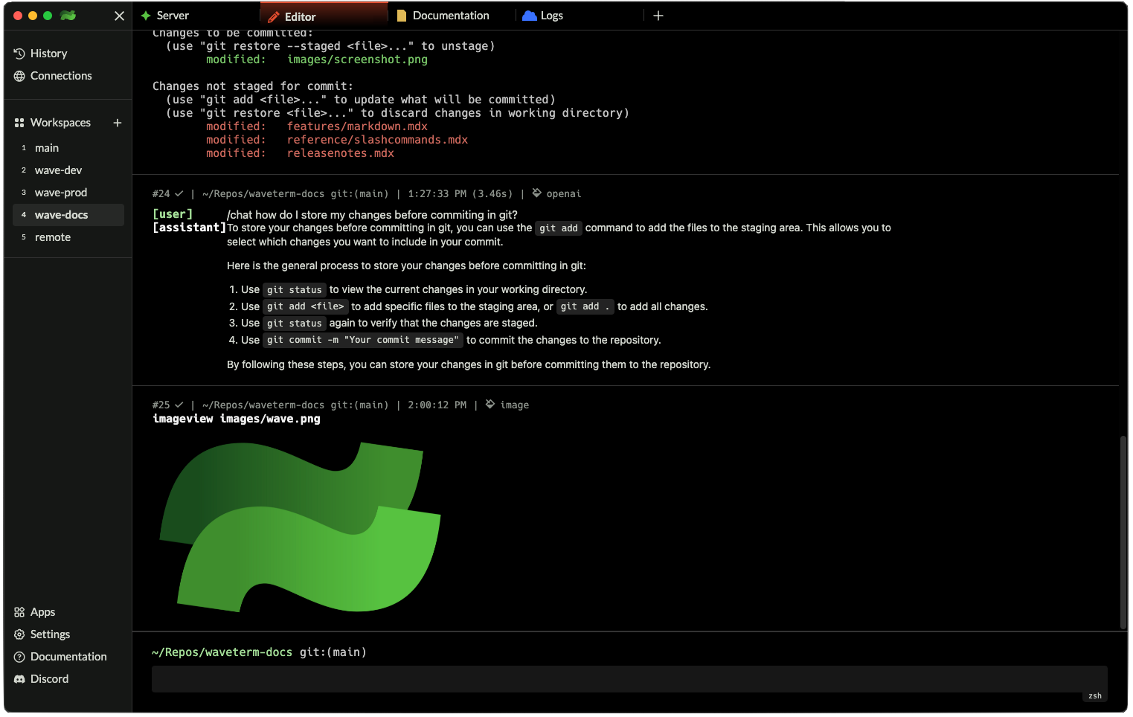Click the [user] chat label
This screenshot has width=1133, height=717.
tap(173, 214)
